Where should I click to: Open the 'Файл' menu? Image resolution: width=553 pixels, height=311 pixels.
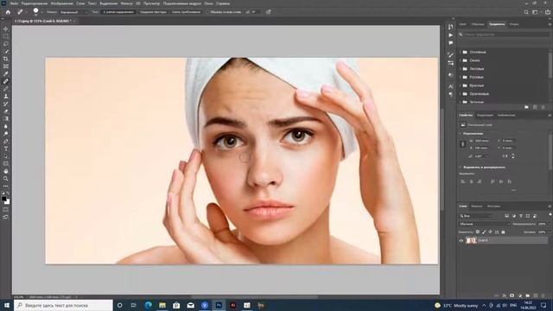click(14, 3)
